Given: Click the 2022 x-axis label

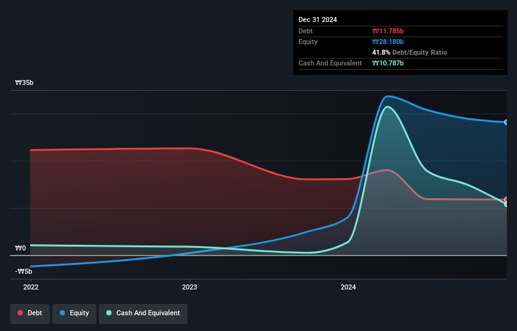Looking at the screenshot, I should 31,287.
